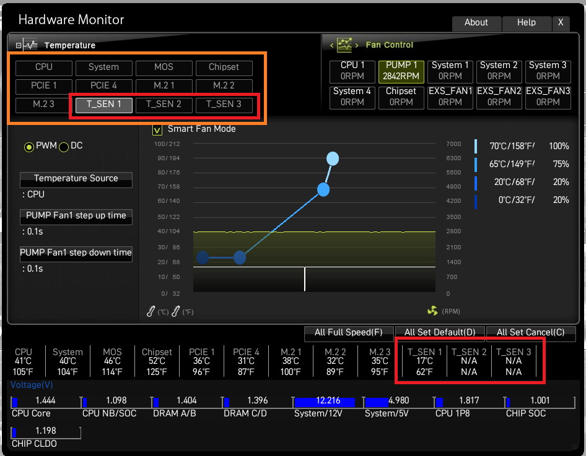Open the Temperature Source selector
The height and width of the screenshot is (456, 586).
coord(76,179)
